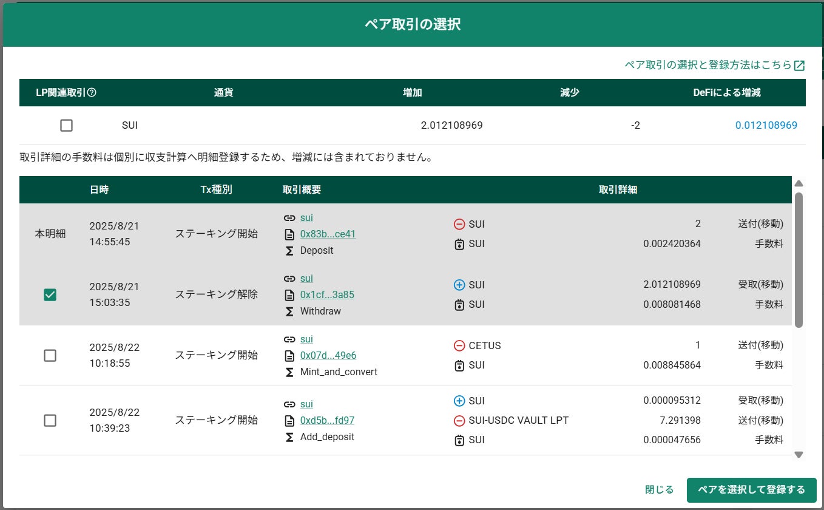
Task: Click the chain link icon in the Mint_and_convert row
Action: coord(289,339)
